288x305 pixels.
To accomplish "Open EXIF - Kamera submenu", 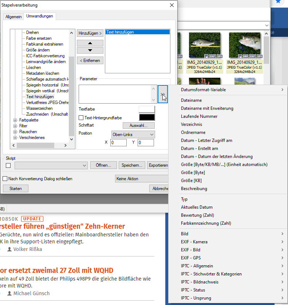I will point(228,242).
